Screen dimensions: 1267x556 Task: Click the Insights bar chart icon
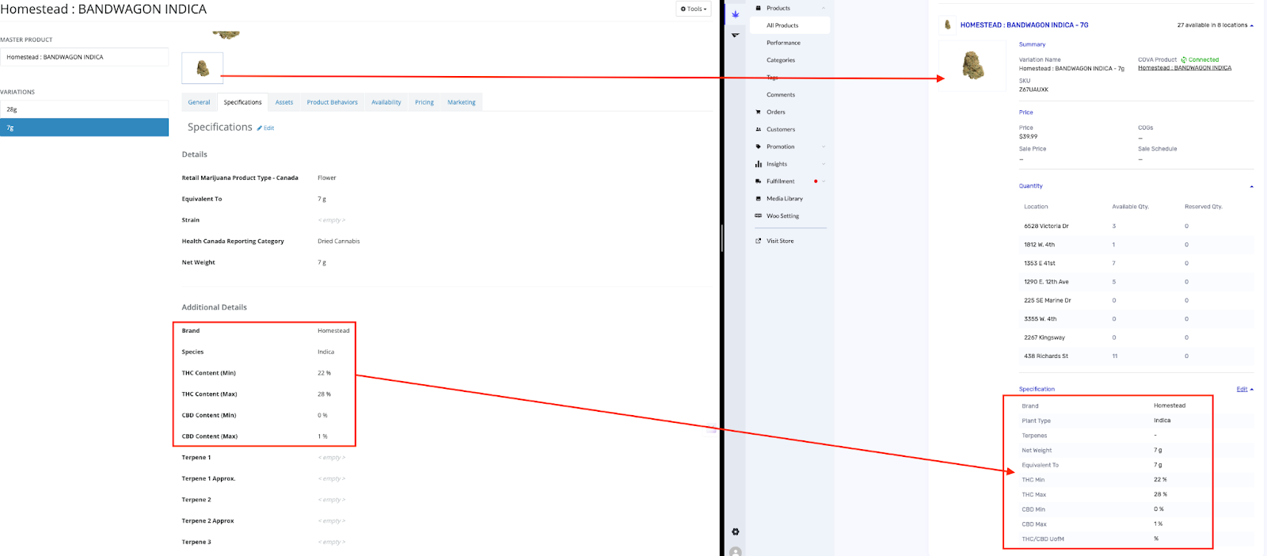point(758,164)
